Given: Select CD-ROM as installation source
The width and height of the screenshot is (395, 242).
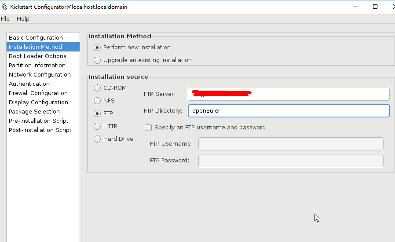Looking at the screenshot, I should coord(97,88).
